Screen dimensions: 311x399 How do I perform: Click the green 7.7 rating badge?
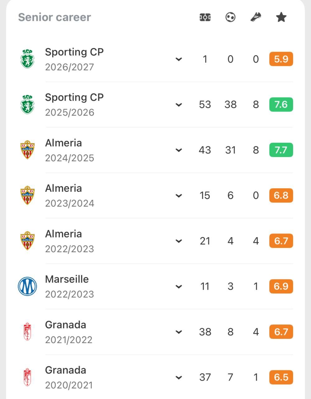[x=281, y=150]
